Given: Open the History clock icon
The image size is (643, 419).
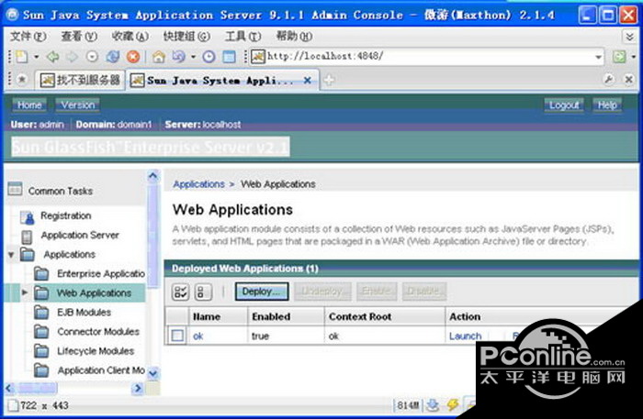Looking at the screenshot, I should 209,57.
